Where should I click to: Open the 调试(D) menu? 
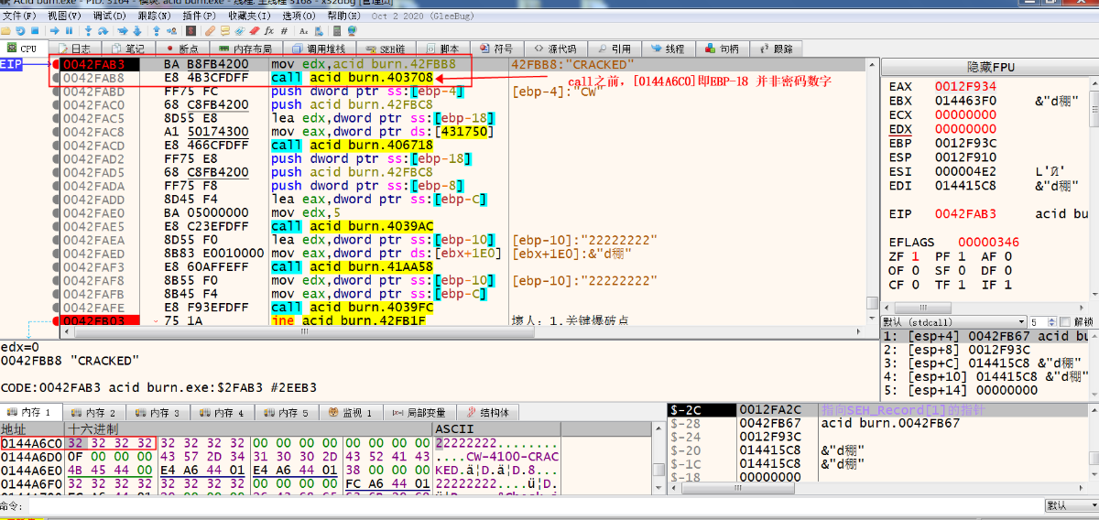click(110, 16)
